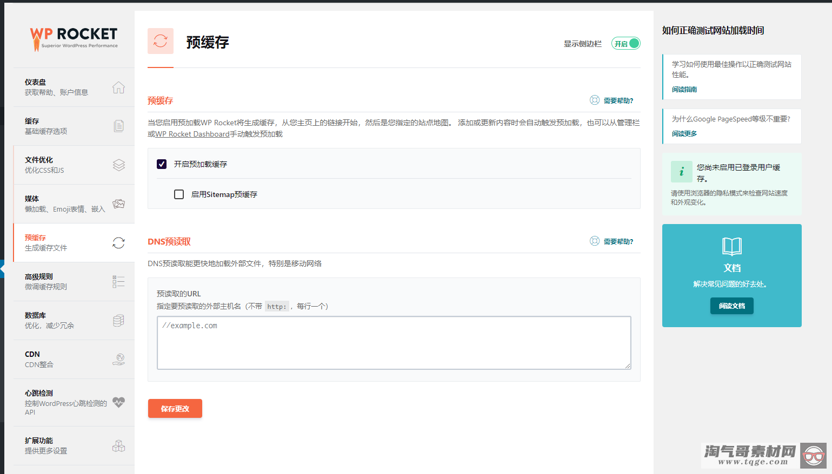The width and height of the screenshot is (832, 474).
Task: Open 数据库 settings
Action: 74,320
